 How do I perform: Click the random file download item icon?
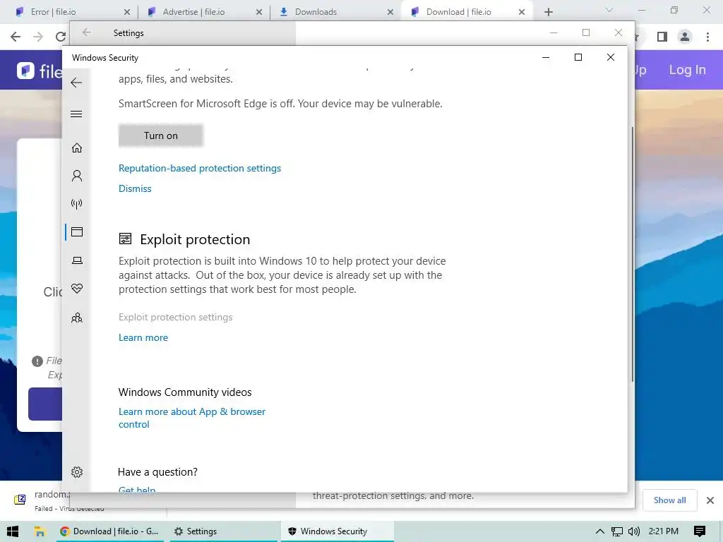point(20,500)
